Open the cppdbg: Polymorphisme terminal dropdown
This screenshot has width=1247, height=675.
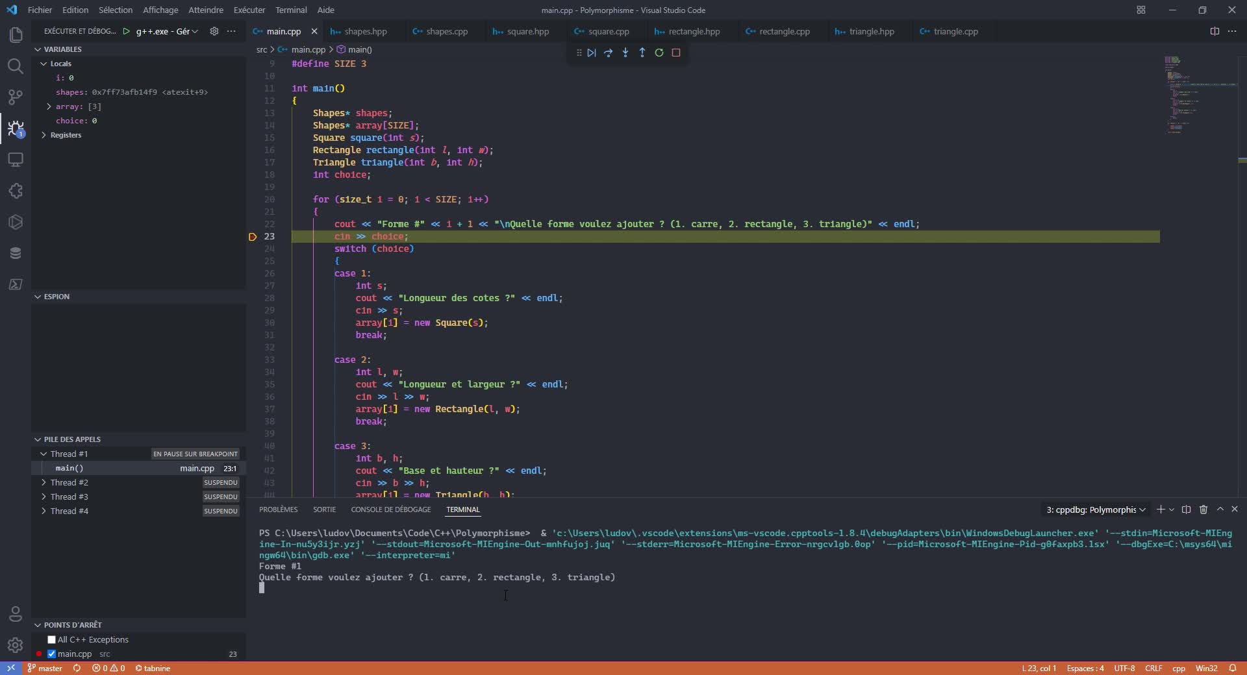click(x=1140, y=509)
